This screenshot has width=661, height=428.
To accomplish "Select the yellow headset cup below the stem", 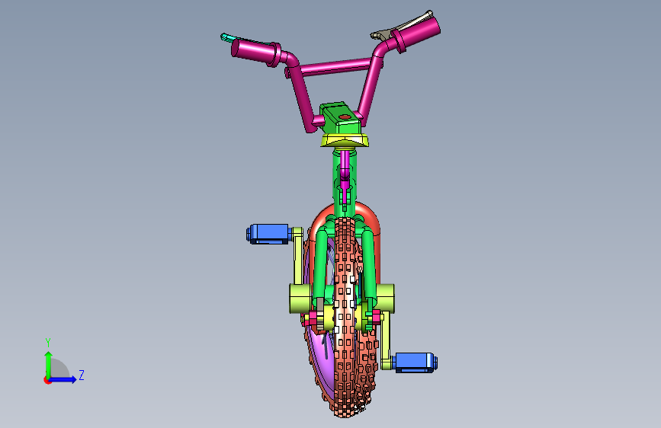I will point(345,140).
